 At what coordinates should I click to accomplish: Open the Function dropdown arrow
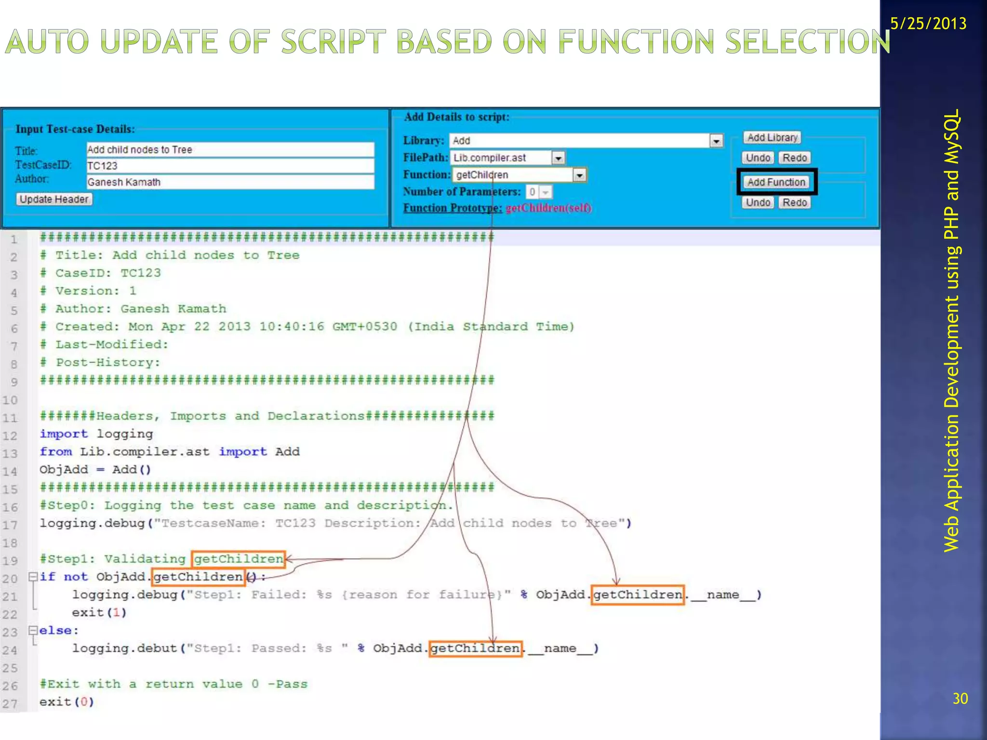coord(579,175)
